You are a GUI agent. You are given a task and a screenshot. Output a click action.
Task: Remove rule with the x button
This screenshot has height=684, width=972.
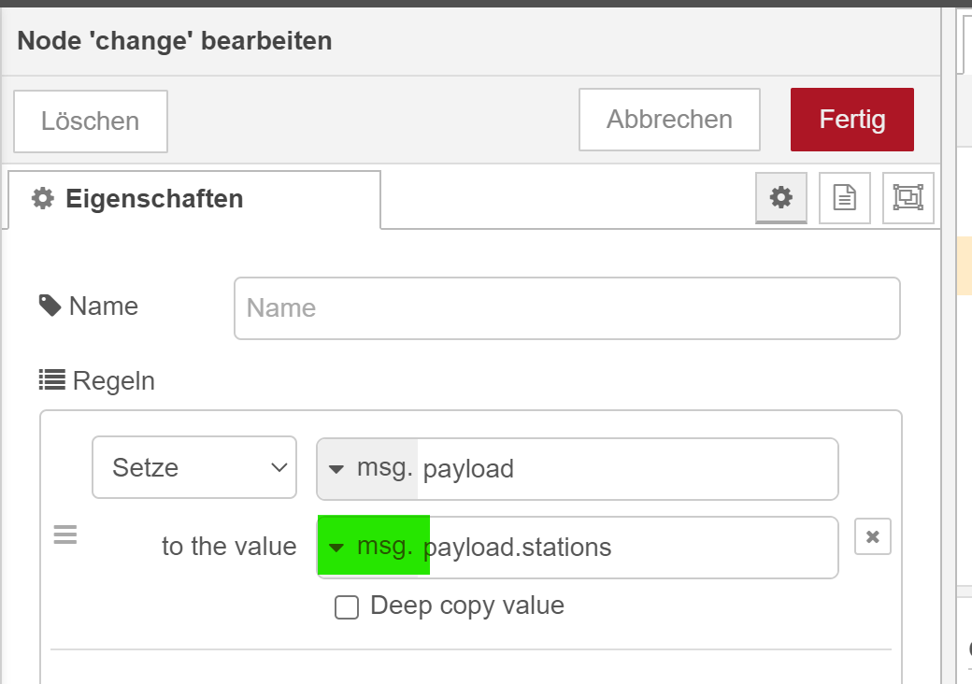[x=872, y=536]
